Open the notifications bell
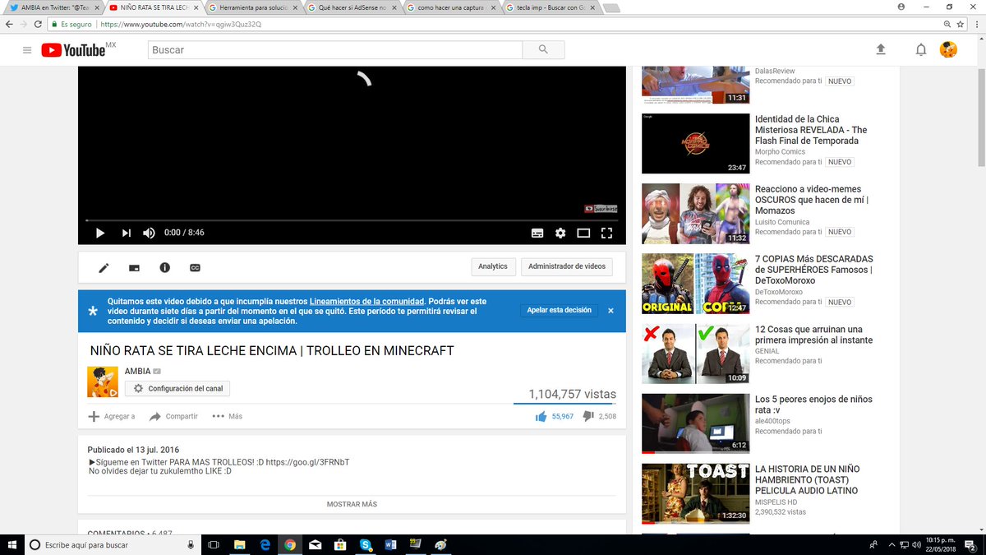 921,50
